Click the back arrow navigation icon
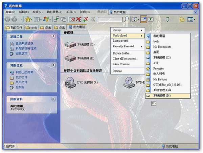 pos(6,19)
